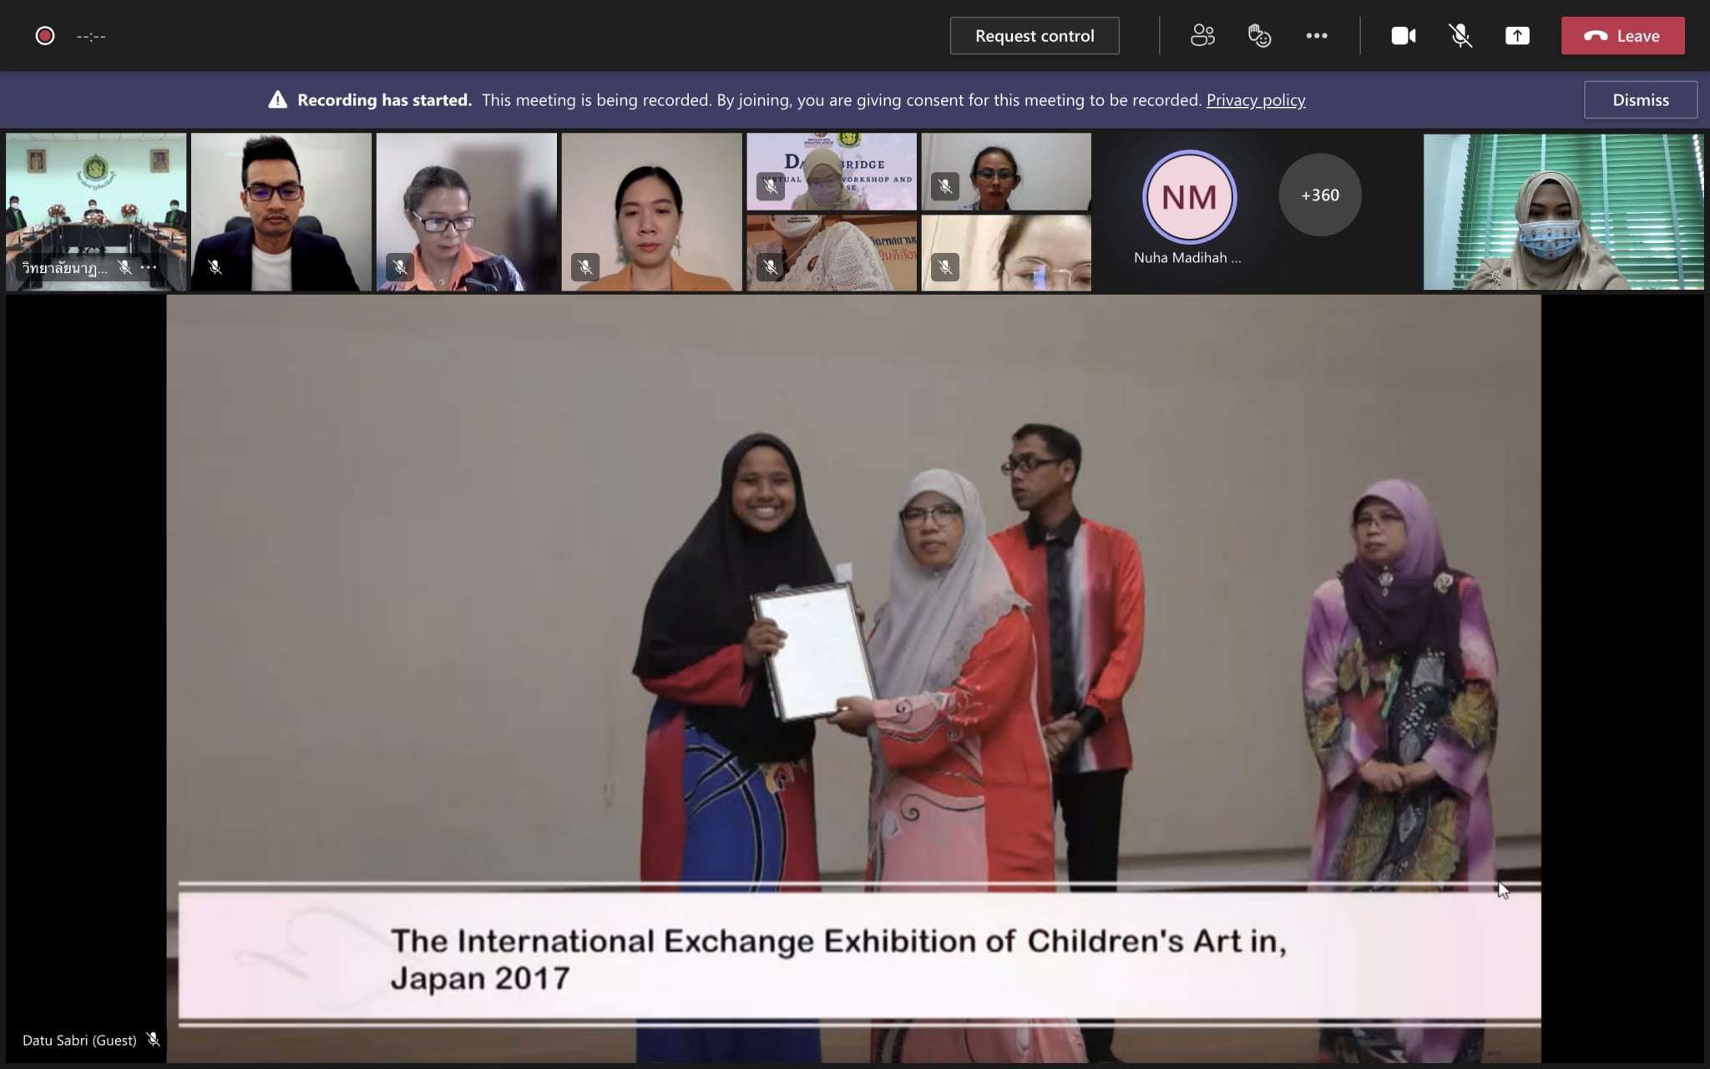
Task: Click the Request control button
Action: point(1034,36)
